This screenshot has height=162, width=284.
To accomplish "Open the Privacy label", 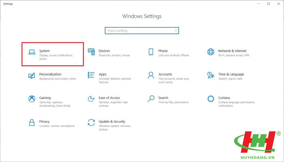I will click(x=44, y=122).
